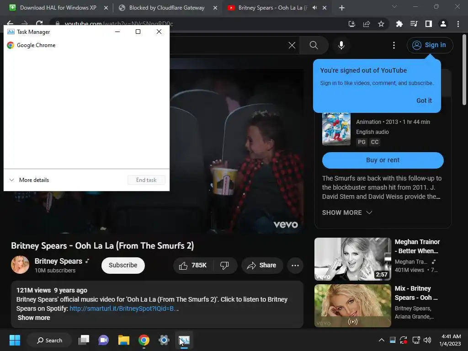Open the smarturl.it BritneySpot link
Screen dimensions: 468x351
(x=124, y=308)
